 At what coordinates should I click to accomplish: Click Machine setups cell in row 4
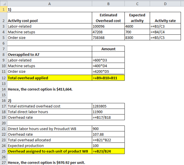pyautogui.click(x=50, y=32)
